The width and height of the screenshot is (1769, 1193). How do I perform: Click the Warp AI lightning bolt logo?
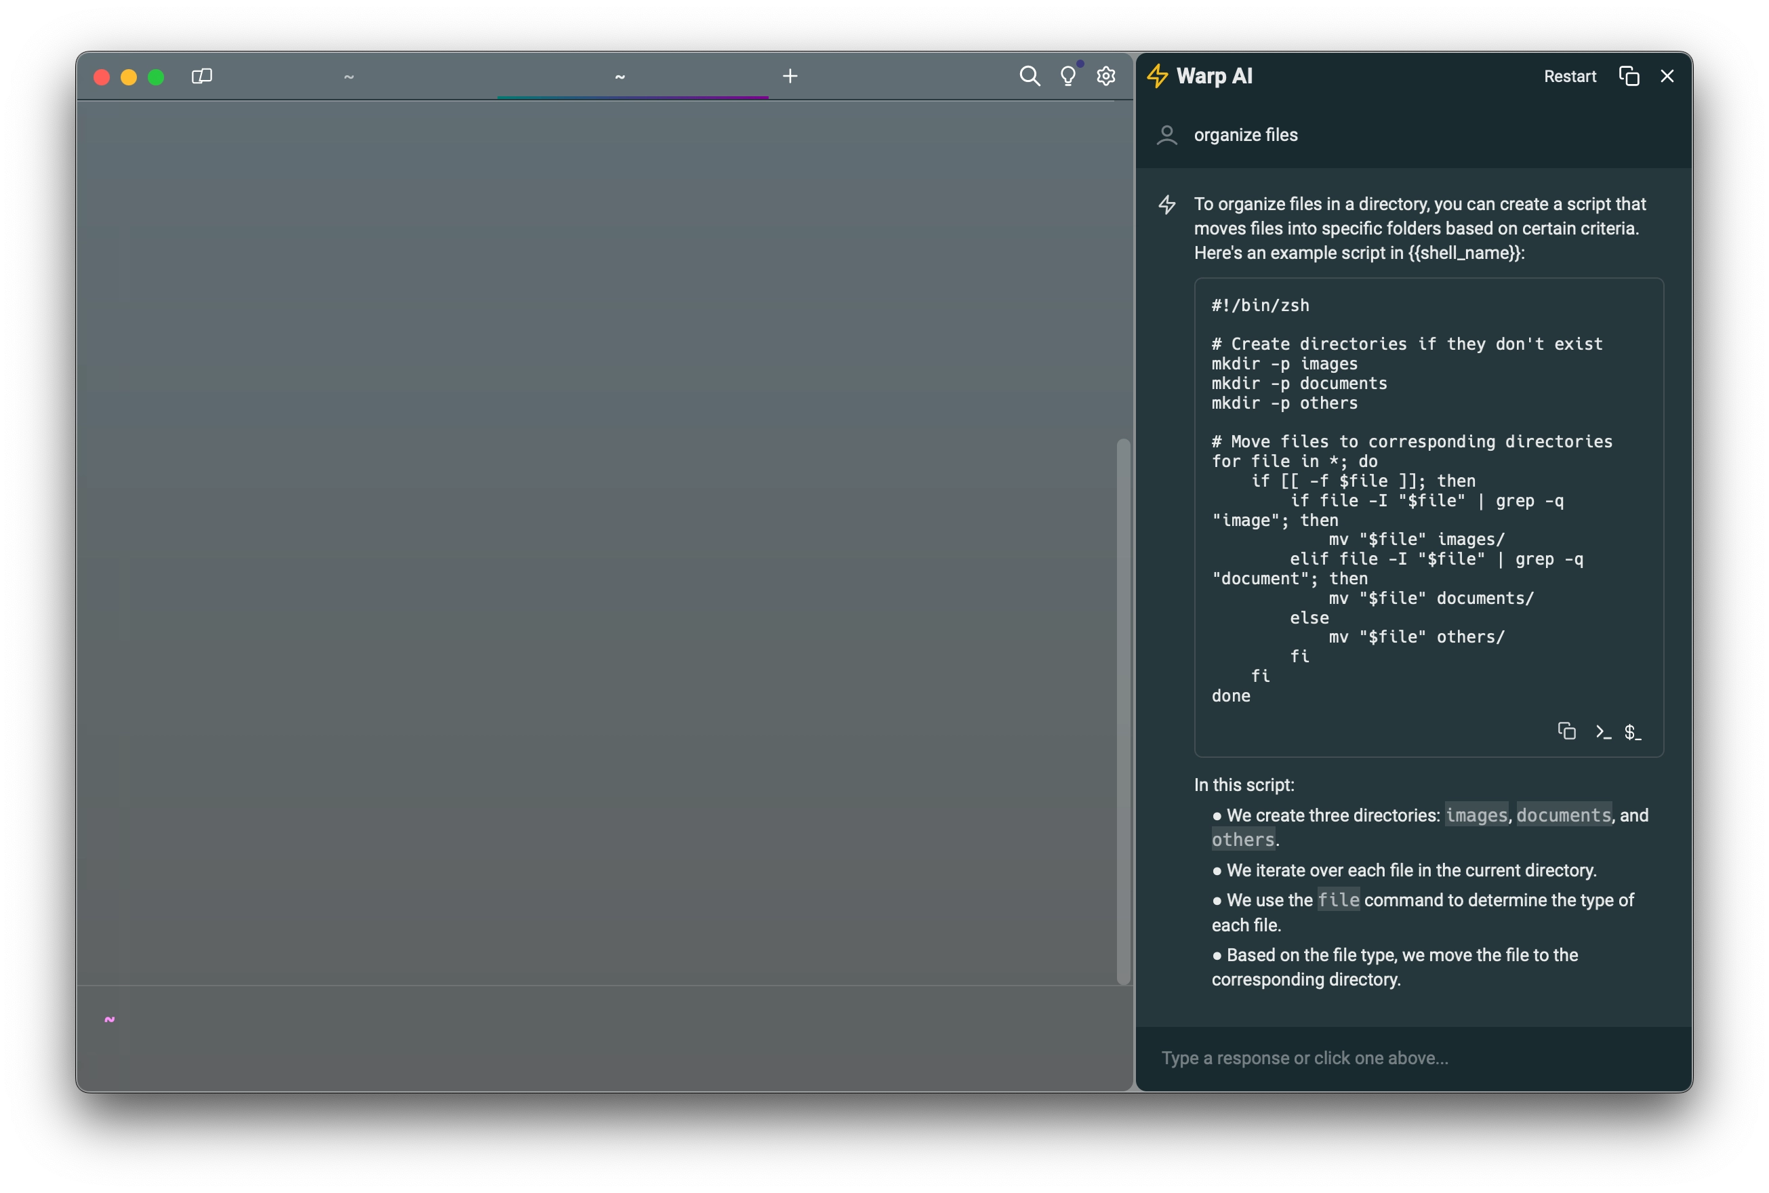[1157, 76]
